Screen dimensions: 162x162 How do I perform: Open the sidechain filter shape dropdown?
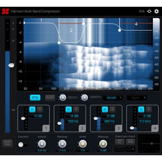tap(130, 149)
